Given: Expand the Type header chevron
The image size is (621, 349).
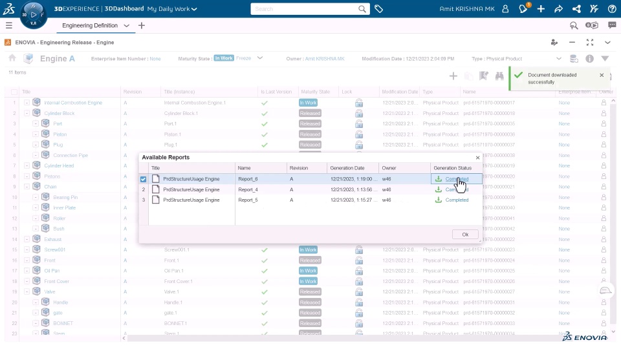Looking at the screenshot, I should [558, 59].
